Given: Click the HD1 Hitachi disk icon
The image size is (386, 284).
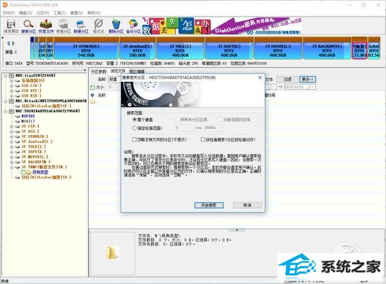Looking at the screenshot, I should [x=12, y=101].
